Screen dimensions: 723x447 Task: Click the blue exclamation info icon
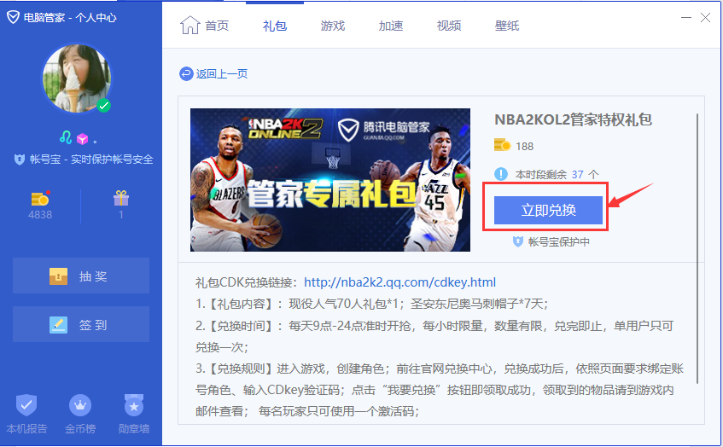coord(501,174)
